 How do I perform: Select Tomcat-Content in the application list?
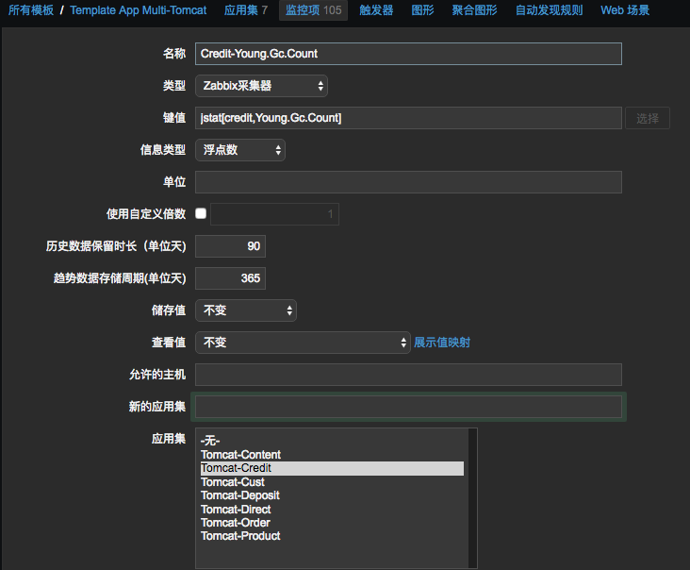(332, 455)
